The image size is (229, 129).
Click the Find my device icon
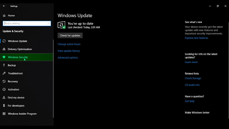click(4, 97)
